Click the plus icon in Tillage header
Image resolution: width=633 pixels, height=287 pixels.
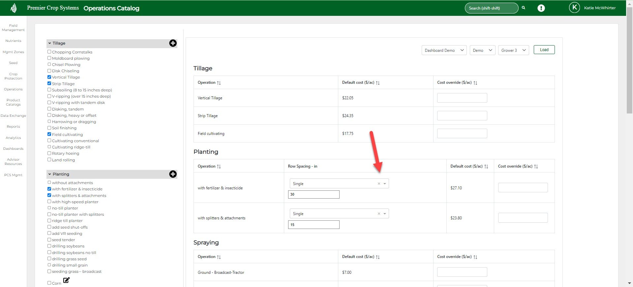click(x=173, y=43)
